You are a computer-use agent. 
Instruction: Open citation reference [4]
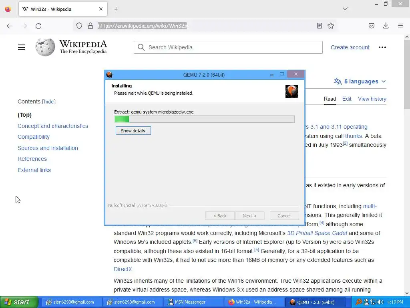tap(322, 223)
